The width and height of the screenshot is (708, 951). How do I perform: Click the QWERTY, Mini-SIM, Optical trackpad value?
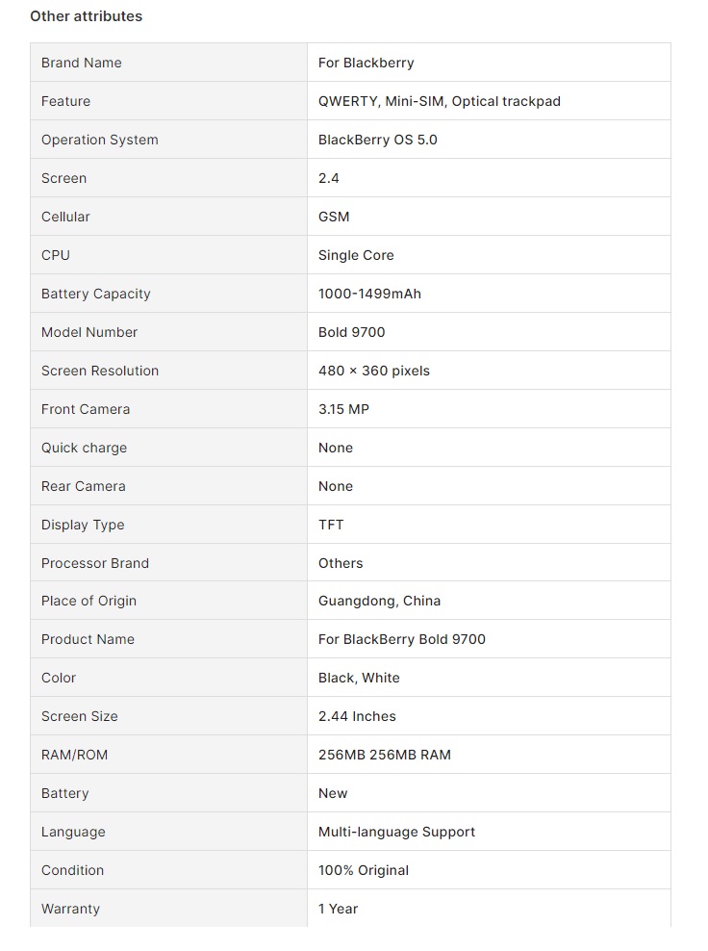coord(439,101)
